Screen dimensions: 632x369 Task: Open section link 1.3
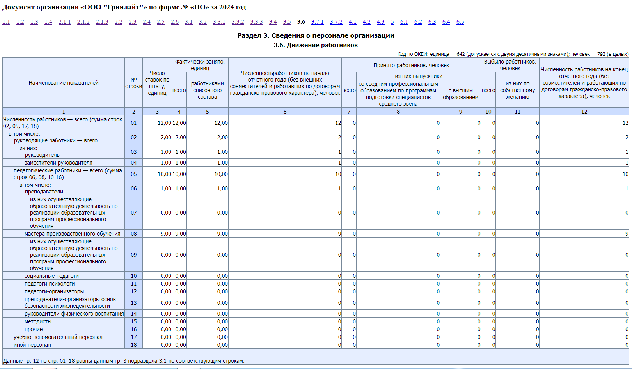pos(34,22)
